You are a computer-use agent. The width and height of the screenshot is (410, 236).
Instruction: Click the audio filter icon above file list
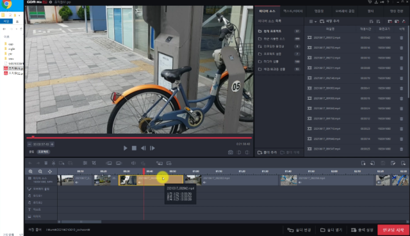point(404,21)
